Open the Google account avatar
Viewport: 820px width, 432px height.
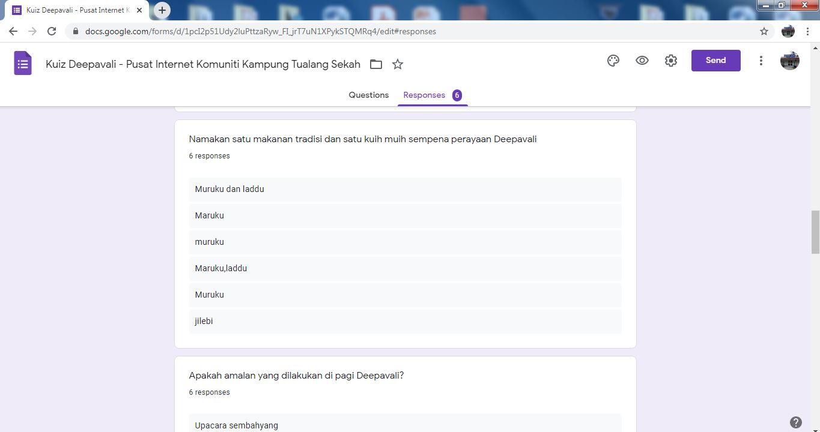coord(790,61)
